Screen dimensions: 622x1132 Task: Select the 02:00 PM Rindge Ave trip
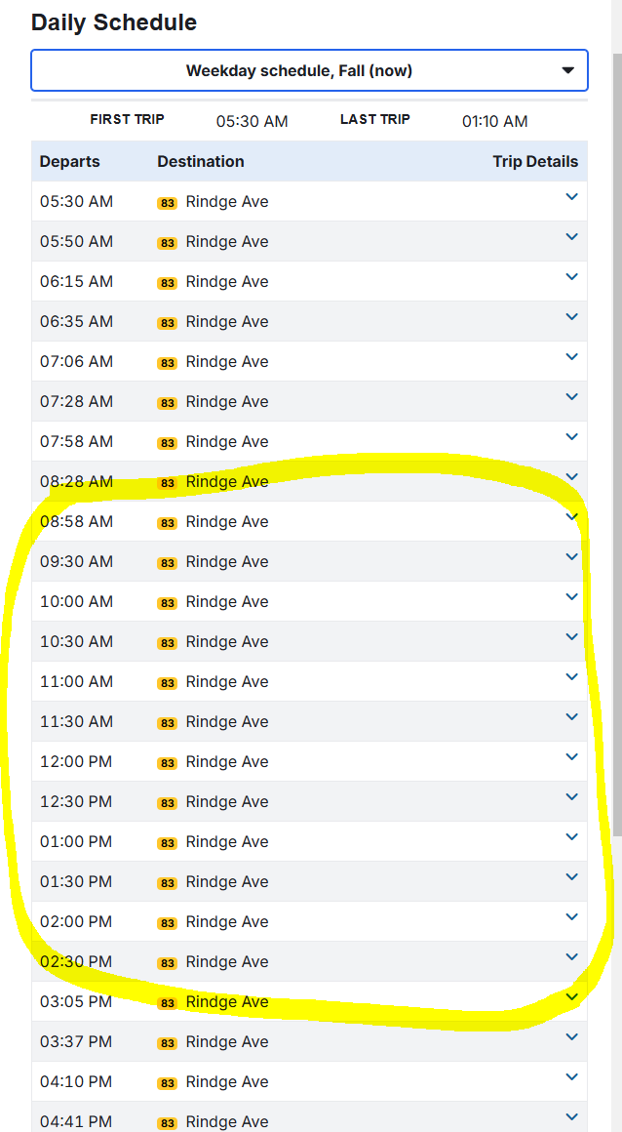(226, 922)
